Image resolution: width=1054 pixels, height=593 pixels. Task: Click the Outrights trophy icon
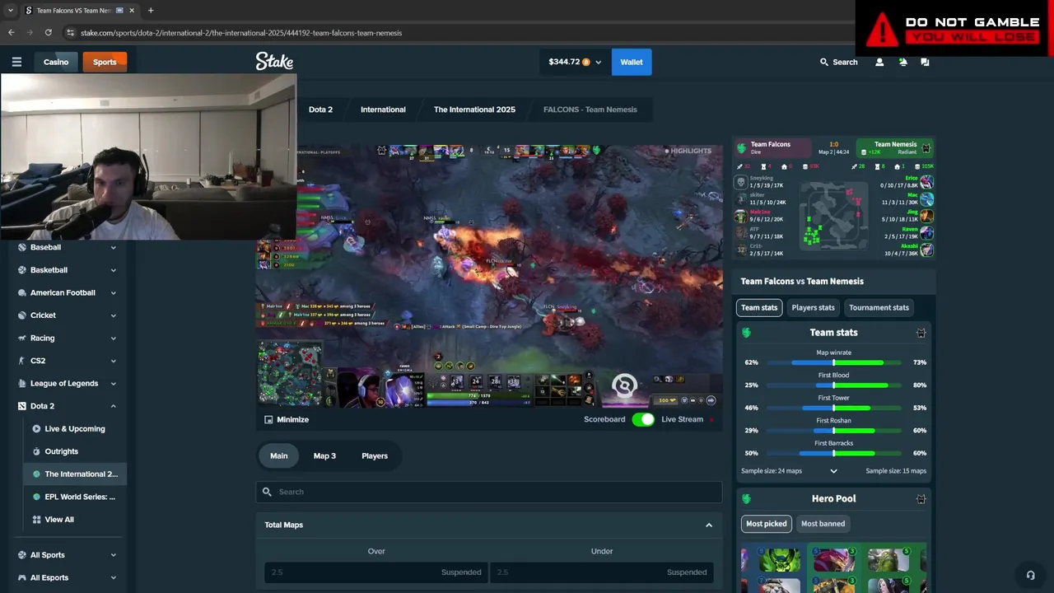(36, 451)
